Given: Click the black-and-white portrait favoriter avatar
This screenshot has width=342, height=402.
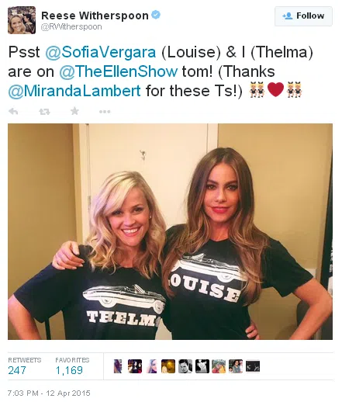Looking at the screenshot, I should coord(185,366).
